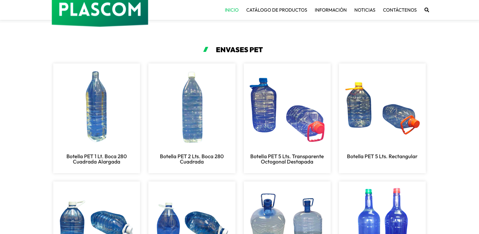Click the PLASCOM logo
This screenshot has width=479, height=234.
[100, 13]
